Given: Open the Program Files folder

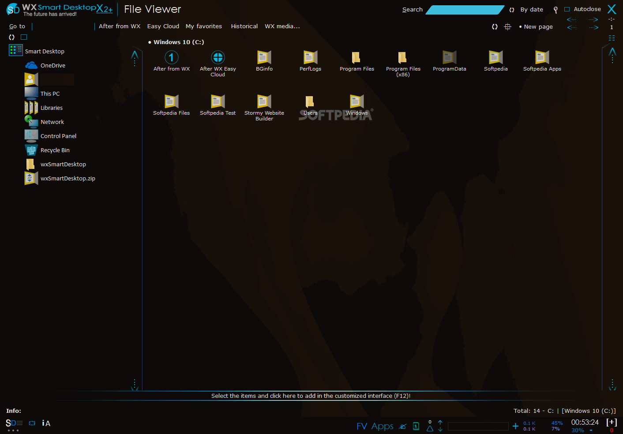Looking at the screenshot, I should click(357, 57).
